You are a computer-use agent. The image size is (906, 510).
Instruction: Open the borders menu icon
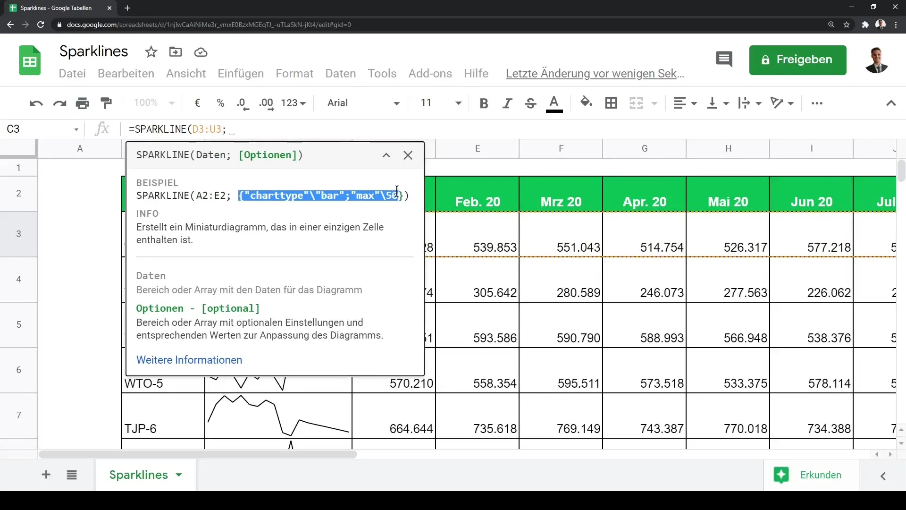coord(611,103)
